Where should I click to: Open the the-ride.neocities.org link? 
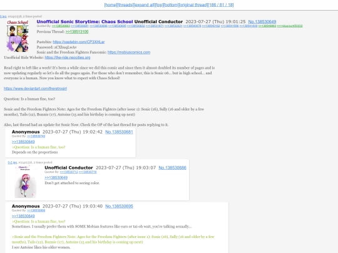point(68,57)
